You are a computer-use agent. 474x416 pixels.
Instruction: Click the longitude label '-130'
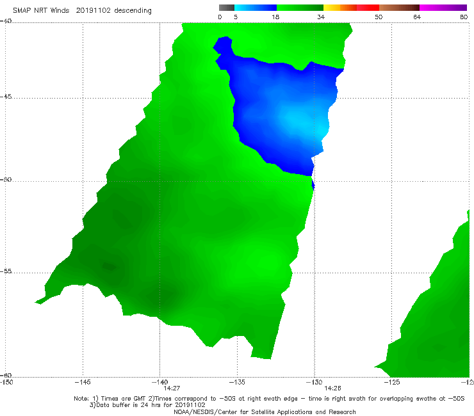(314, 382)
